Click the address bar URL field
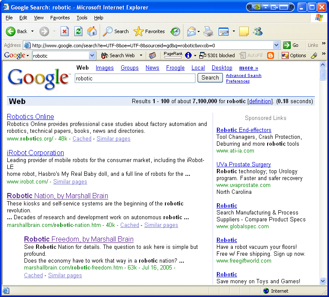The width and height of the screenshot is (329, 297). pyautogui.click(x=152, y=46)
